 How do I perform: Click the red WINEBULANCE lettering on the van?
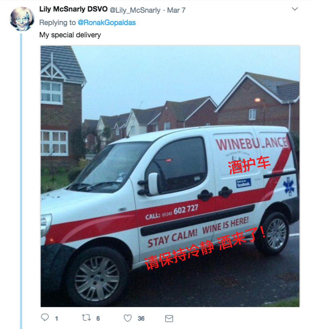click(252, 144)
